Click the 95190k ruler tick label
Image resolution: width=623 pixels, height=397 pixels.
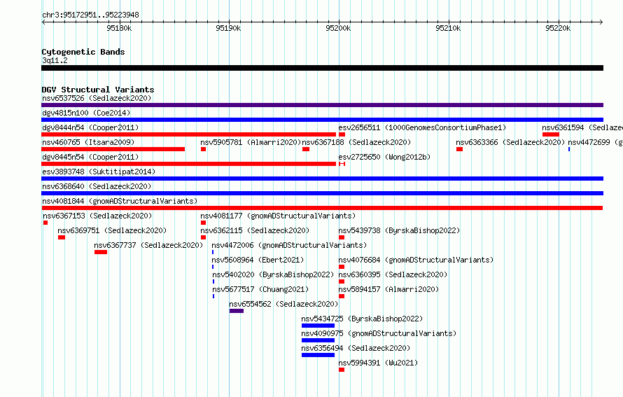click(228, 28)
